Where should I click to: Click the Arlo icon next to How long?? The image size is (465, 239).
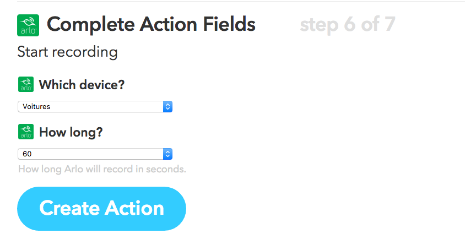(26, 132)
